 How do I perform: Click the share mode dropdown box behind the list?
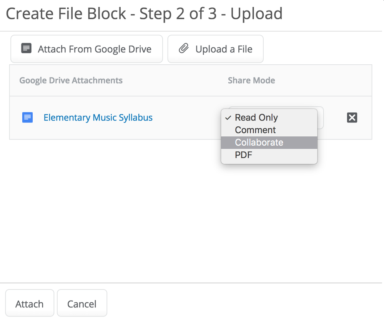click(x=321, y=117)
